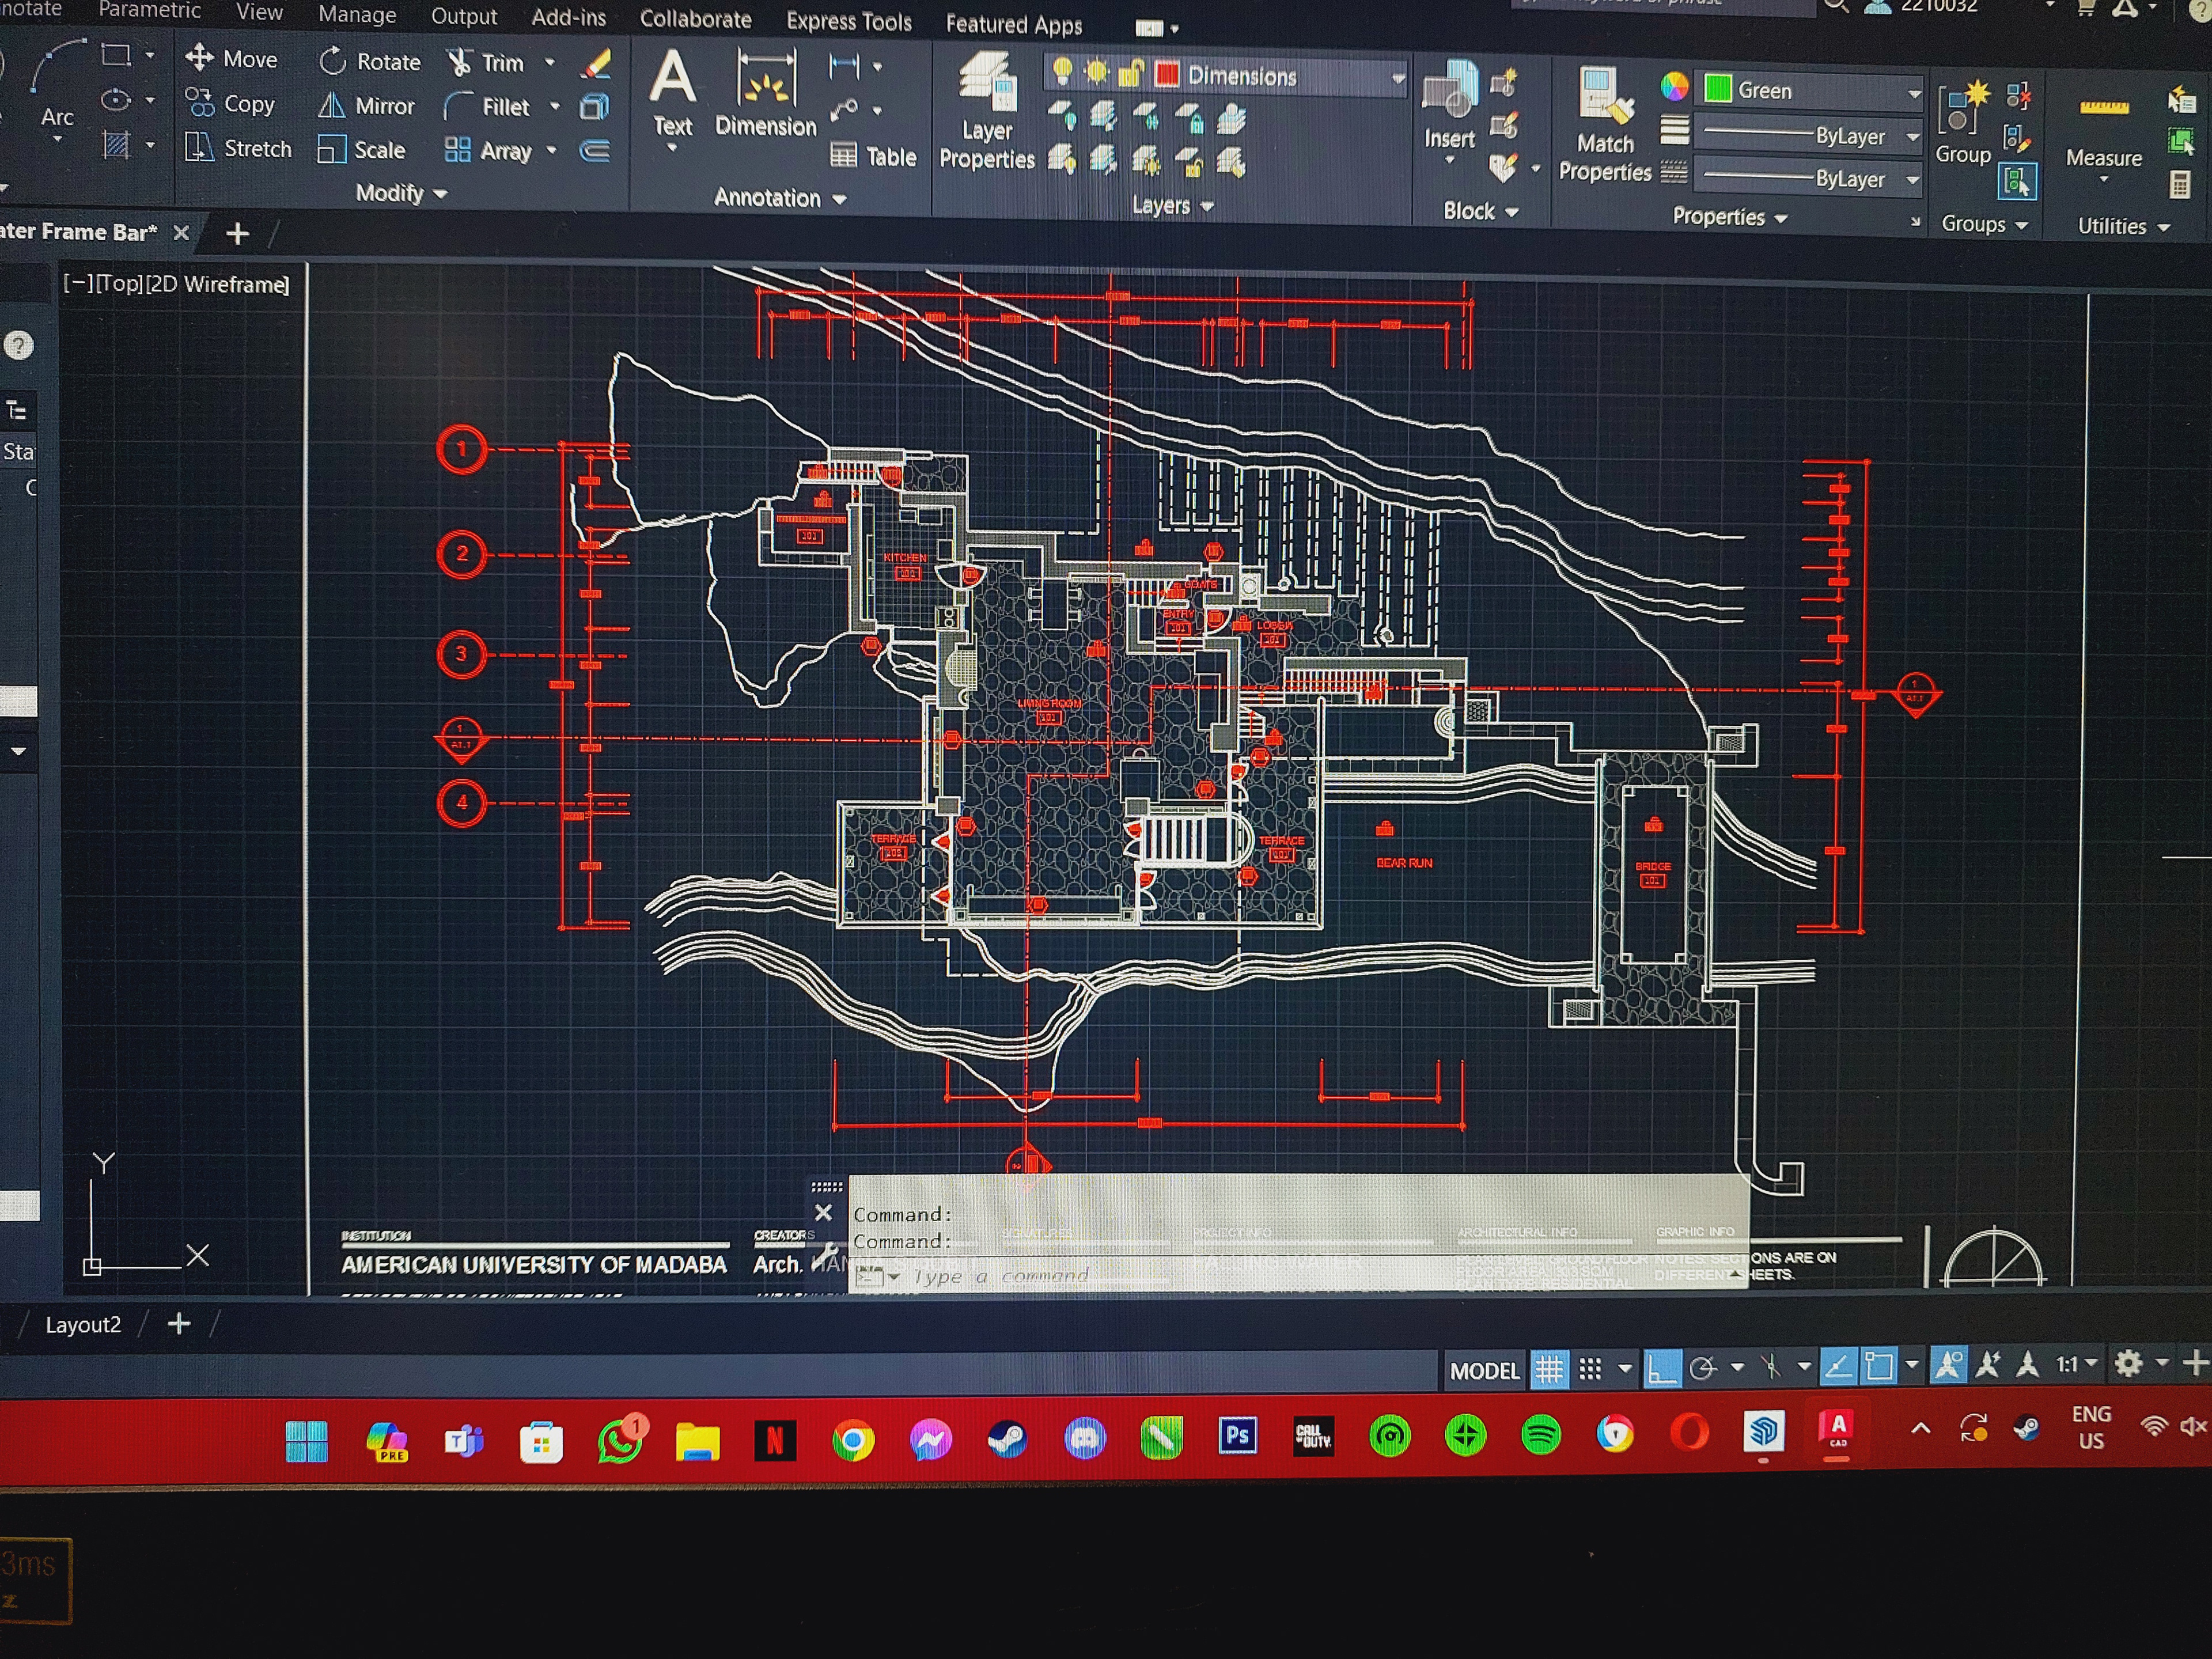Click the object color wheel icon
The width and height of the screenshot is (2212, 1659).
pyautogui.click(x=1674, y=87)
